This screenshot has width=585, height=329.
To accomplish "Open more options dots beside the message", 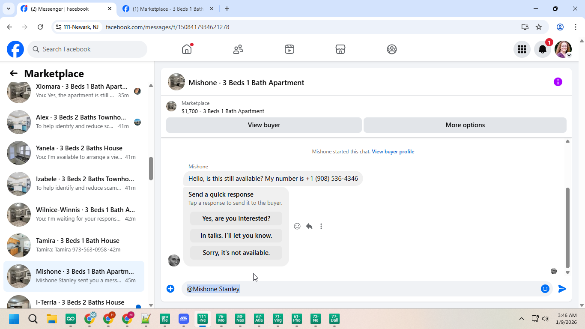I will 321,226.
